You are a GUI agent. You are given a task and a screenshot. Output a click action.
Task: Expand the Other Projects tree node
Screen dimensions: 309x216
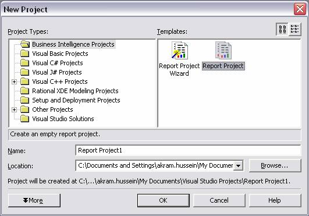14,109
